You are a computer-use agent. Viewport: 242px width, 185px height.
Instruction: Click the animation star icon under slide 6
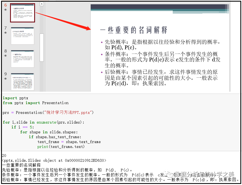click(5, 10)
